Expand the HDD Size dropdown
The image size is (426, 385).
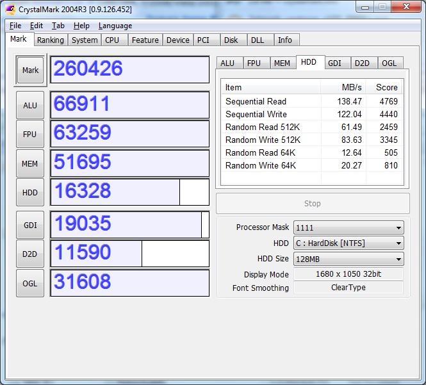point(348,259)
